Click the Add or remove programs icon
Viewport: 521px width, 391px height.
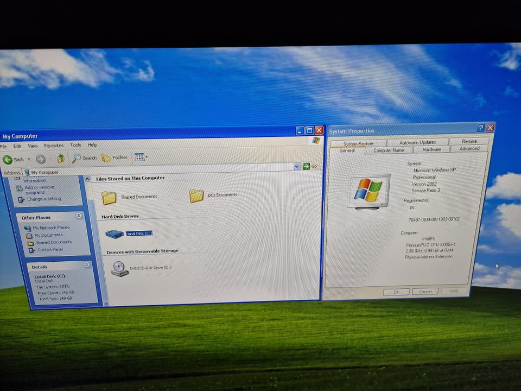click(20, 188)
